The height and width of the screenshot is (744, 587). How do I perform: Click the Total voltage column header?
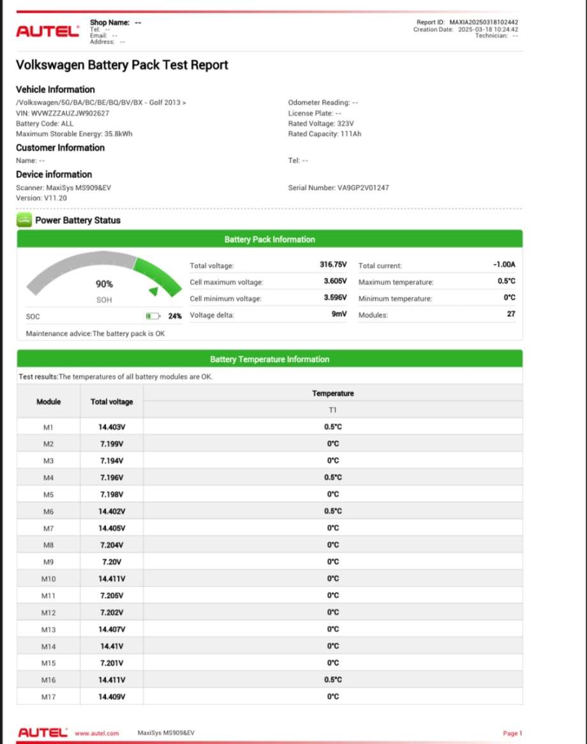tap(112, 402)
